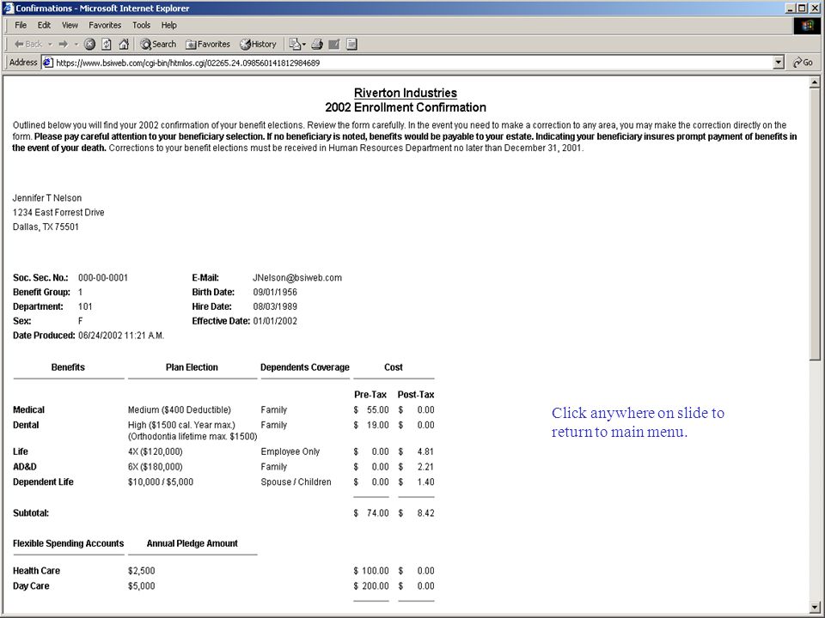Open the Edit menu
The width and height of the screenshot is (825, 618).
pyautogui.click(x=44, y=25)
